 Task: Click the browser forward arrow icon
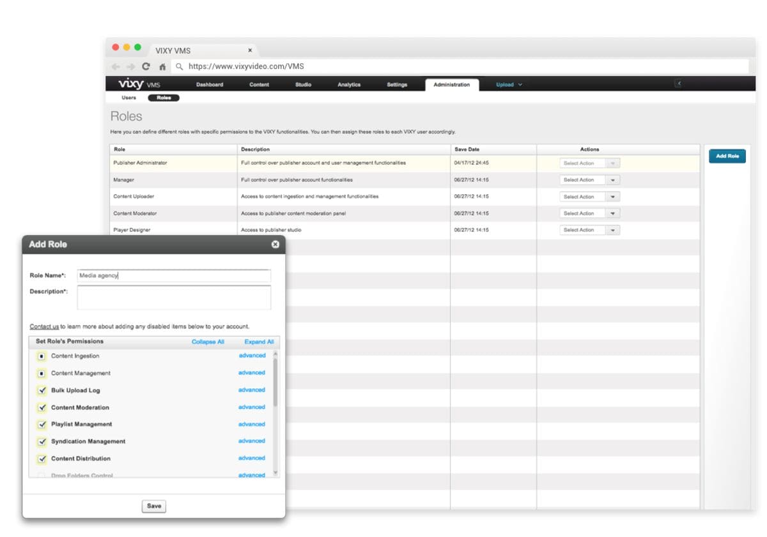130,66
